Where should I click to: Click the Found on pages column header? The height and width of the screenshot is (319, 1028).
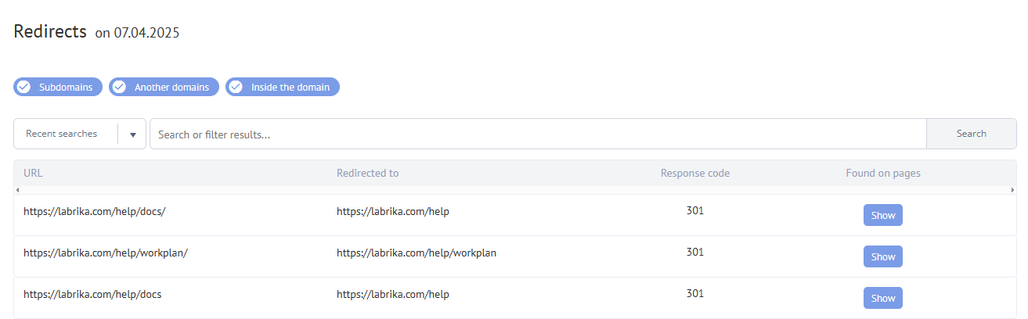click(x=882, y=173)
